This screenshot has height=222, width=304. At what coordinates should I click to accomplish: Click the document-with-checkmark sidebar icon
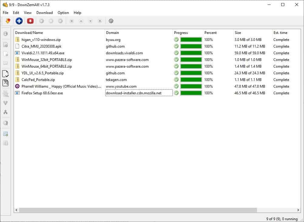tap(5, 74)
